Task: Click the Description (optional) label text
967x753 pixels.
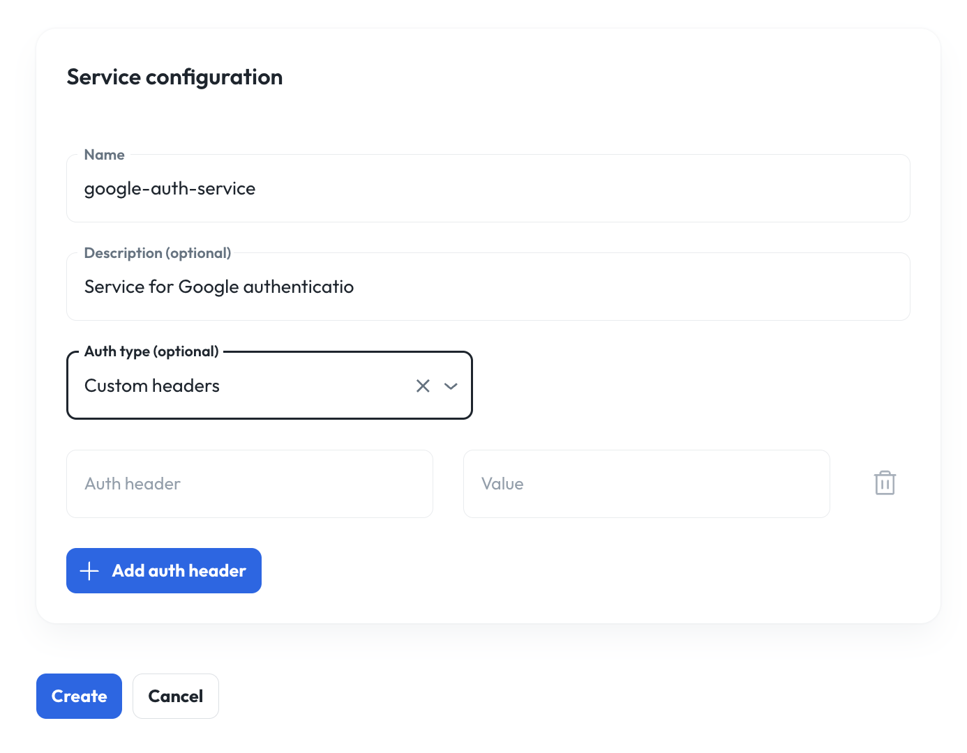Action: click(x=158, y=253)
